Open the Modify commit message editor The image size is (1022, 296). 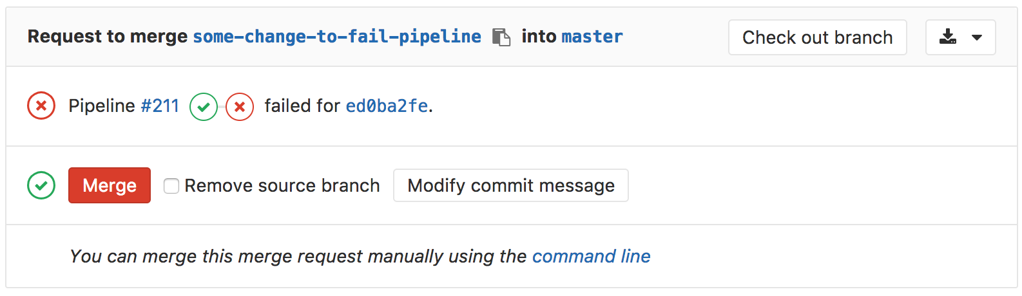(x=511, y=186)
